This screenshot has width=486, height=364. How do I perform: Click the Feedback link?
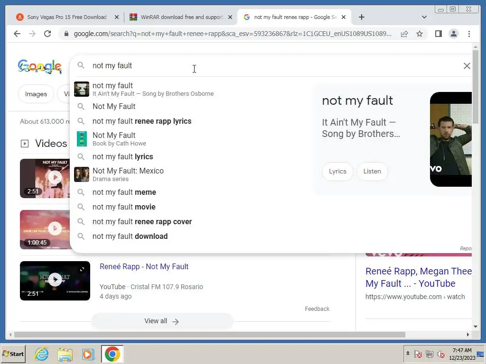point(317,309)
